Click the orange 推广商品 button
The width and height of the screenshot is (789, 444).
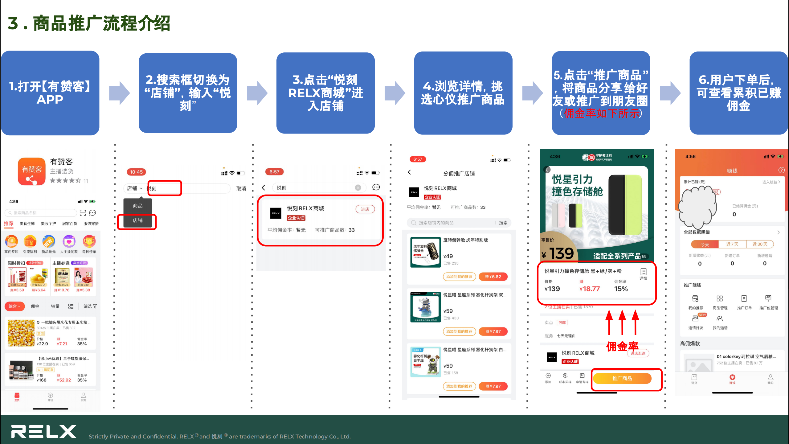[622, 378]
